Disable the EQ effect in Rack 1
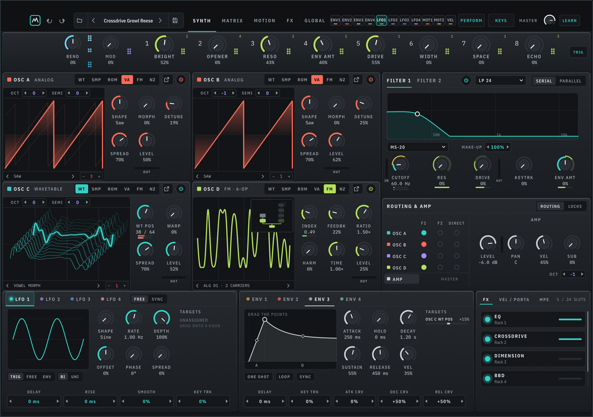Screen dimensions: 593x417 (x=487, y=319)
